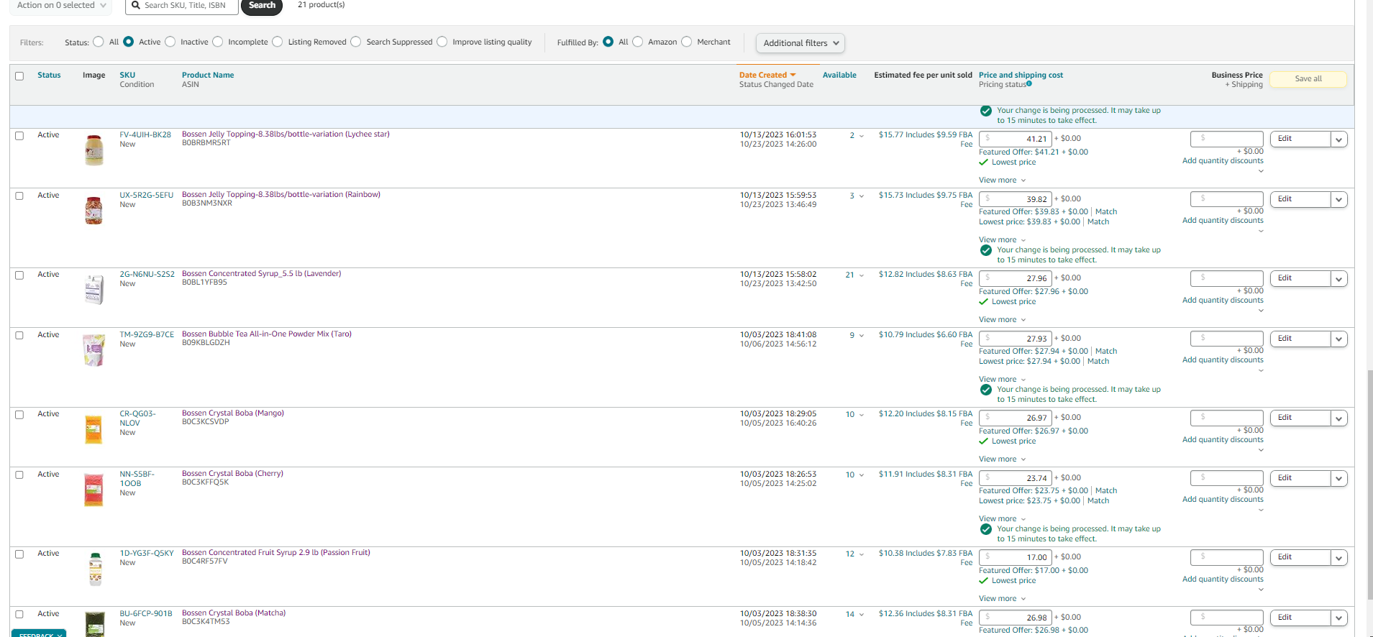Expand 'View more' for Lychee star pricing
1373x637 pixels.
click(x=1002, y=180)
